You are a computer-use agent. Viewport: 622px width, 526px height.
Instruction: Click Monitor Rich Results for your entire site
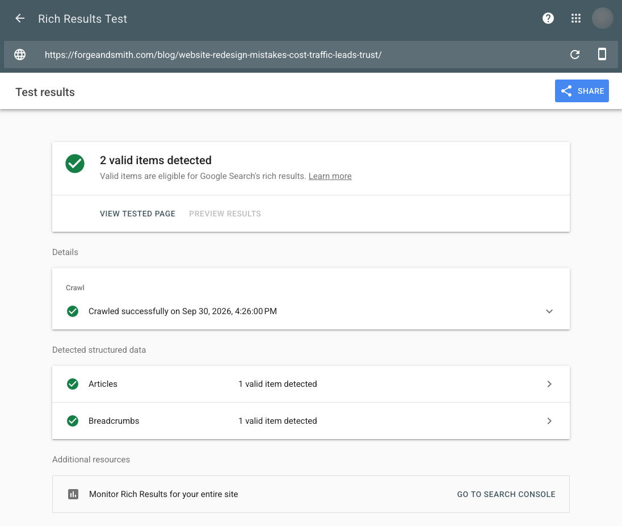[x=163, y=494]
